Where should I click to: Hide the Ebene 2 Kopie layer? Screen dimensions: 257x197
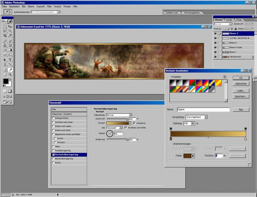(x=215, y=47)
